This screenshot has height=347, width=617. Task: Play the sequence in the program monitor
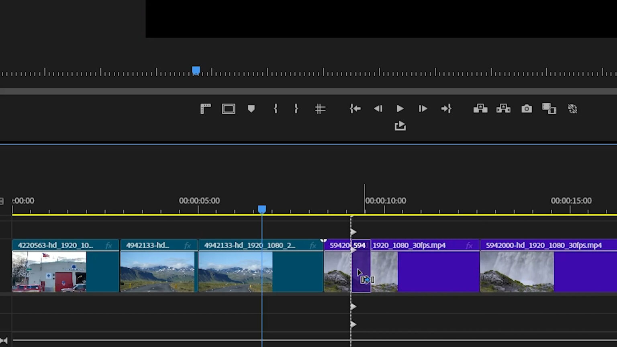click(x=400, y=108)
